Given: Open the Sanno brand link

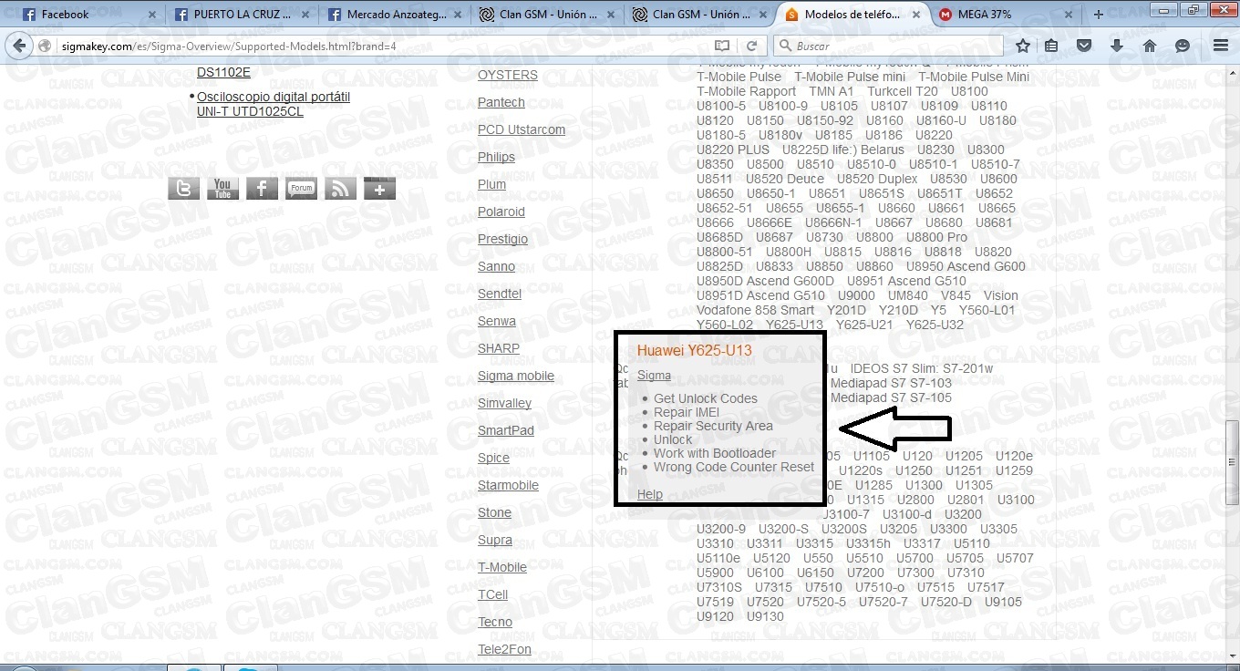Looking at the screenshot, I should pos(496,266).
